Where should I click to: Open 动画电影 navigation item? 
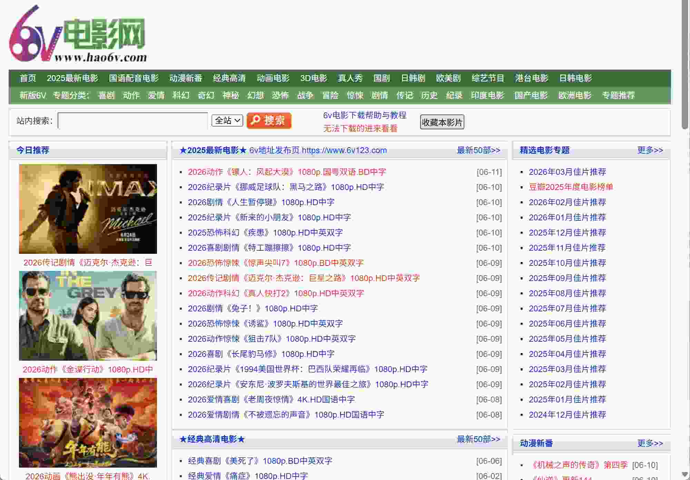(x=273, y=78)
